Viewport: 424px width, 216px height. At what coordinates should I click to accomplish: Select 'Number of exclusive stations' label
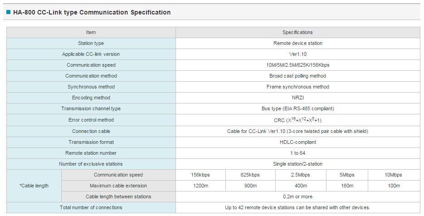[x=91, y=164]
